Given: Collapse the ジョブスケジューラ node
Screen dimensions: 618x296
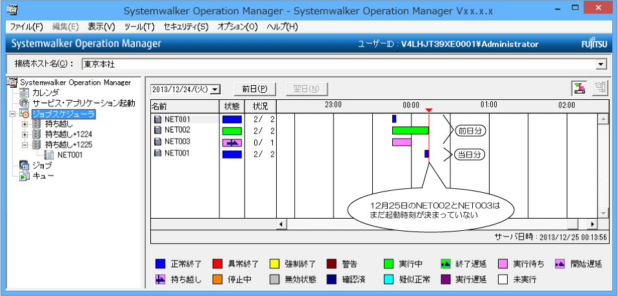Looking at the screenshot, I should [x=12, y=114].
